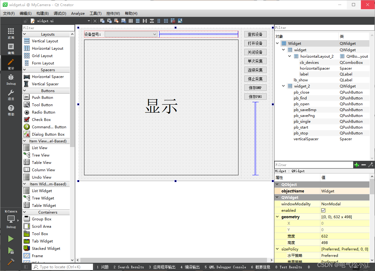Collapse the horizontalLayout_2 tree node
This screenshot has width=375, height=271.
[x=290, y=56]
